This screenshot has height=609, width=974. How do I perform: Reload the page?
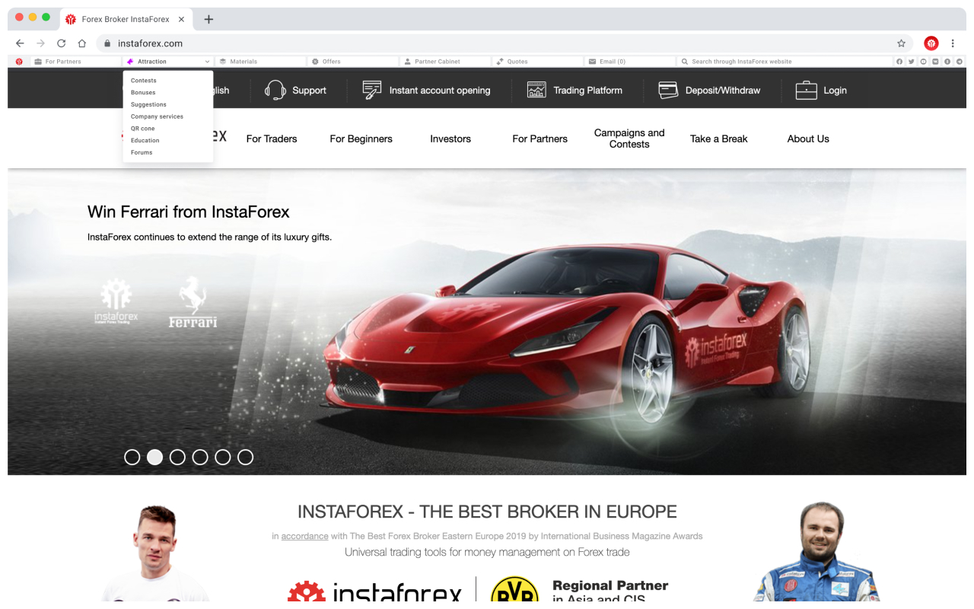61,43
